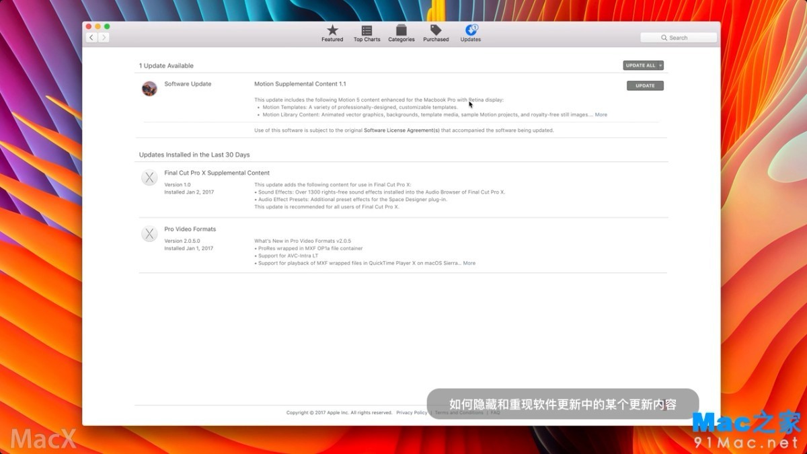Close the App Store window
Viewport: 807px width, 454px height.
pyautogui.click(x=88, y=26)
